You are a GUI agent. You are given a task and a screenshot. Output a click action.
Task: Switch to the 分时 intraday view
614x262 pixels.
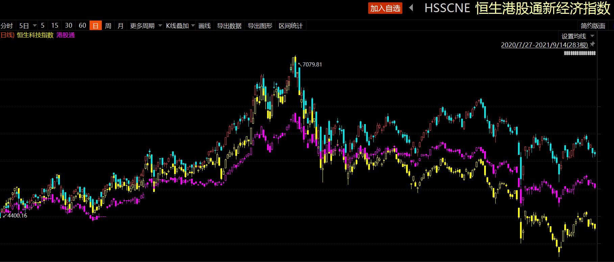click(7, 26)
